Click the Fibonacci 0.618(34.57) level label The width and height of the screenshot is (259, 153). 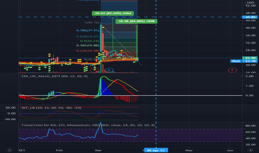point(88,36)
